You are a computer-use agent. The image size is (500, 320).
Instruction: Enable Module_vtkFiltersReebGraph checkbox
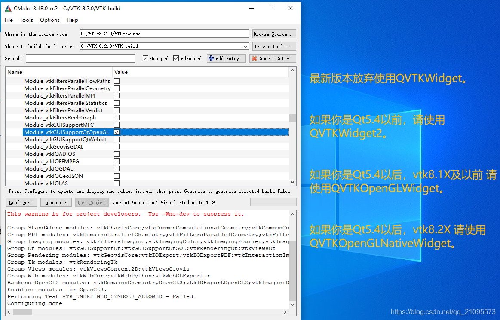click(117, 118)
